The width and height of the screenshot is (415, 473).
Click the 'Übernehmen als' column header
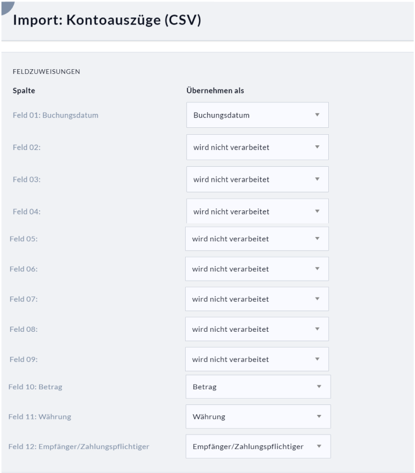[215, 91]
